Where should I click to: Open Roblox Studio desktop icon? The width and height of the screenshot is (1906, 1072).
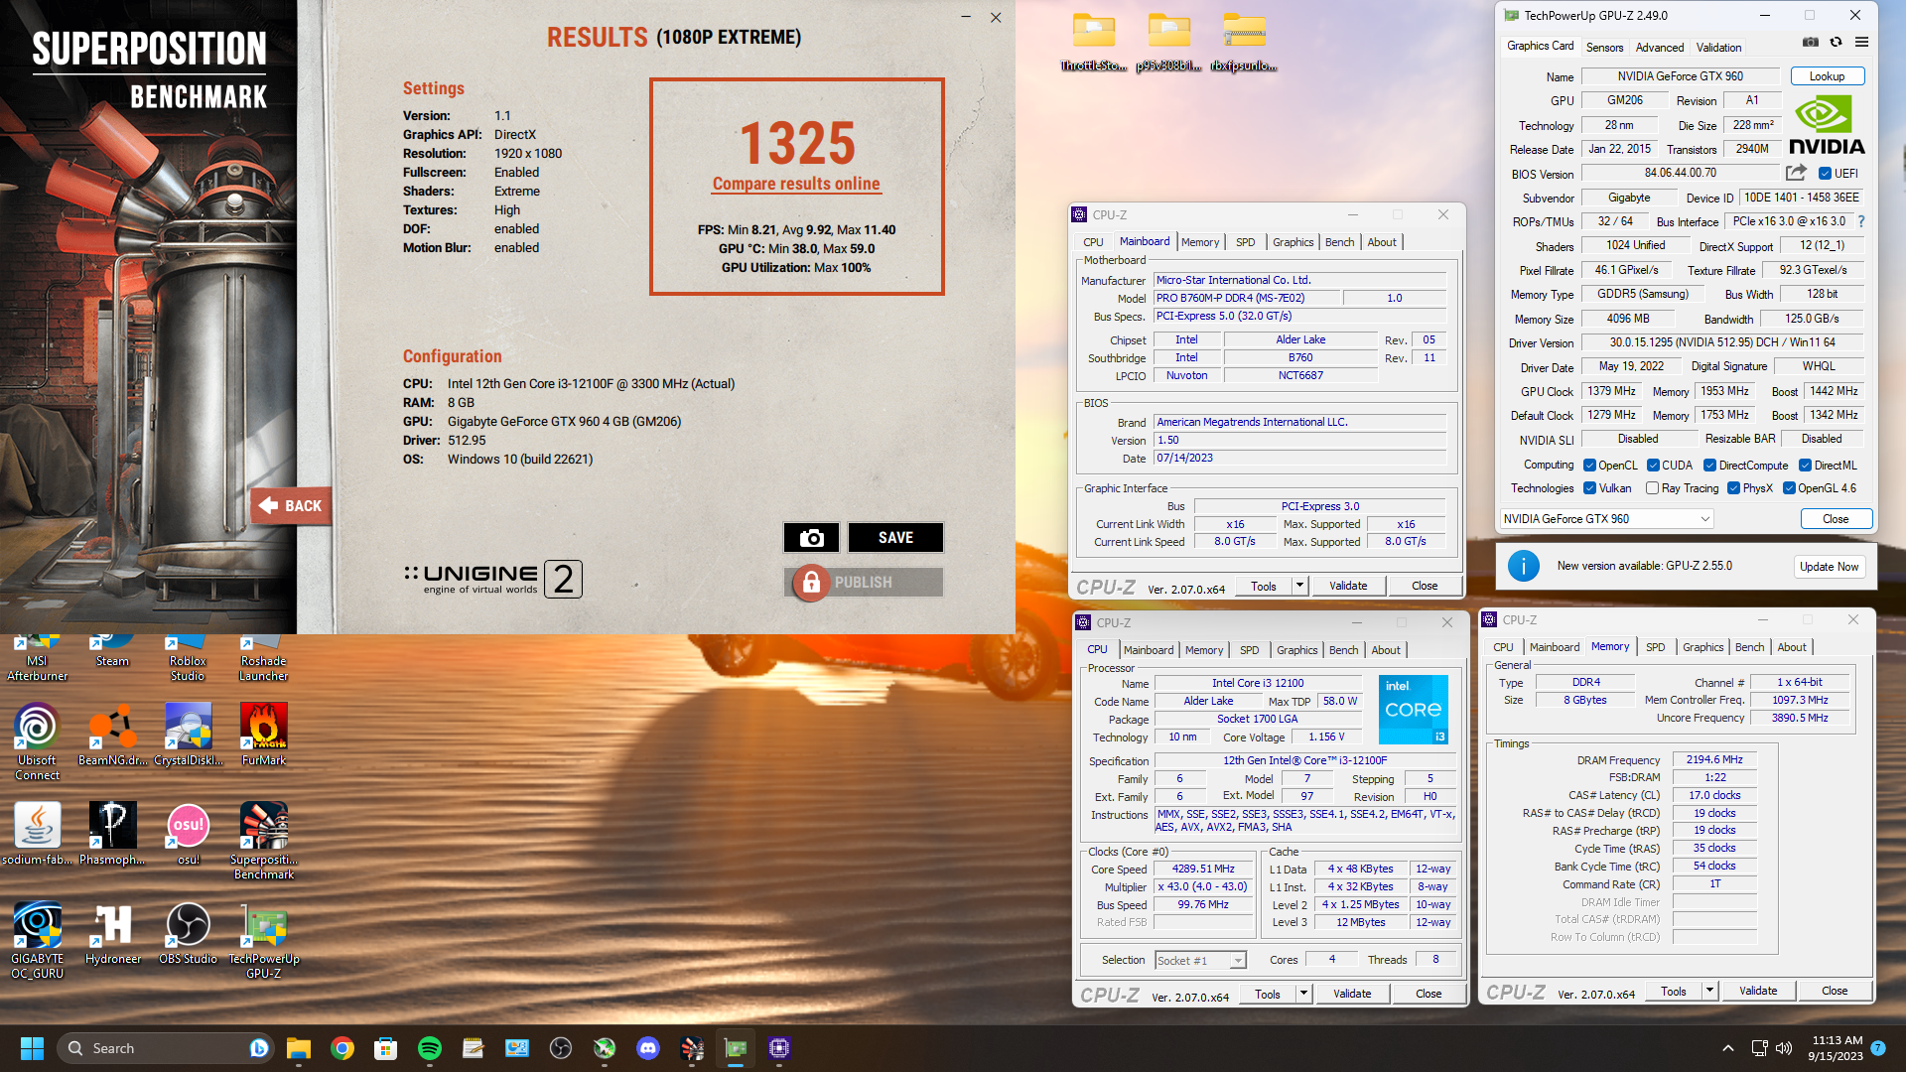pyautogui.click(x=188, y=657)
